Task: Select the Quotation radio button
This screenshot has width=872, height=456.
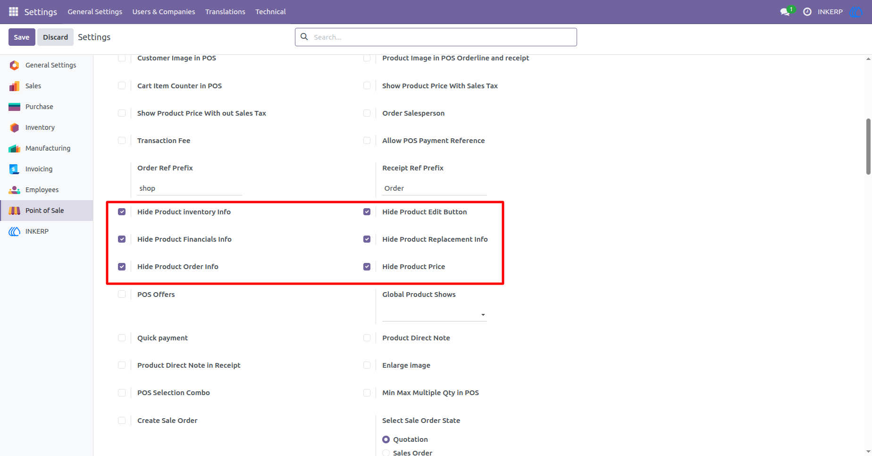Action: coord(386,439)
